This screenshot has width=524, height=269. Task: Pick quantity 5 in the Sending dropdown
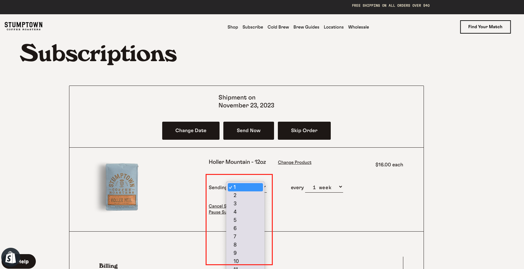click(x=246, y=220)
